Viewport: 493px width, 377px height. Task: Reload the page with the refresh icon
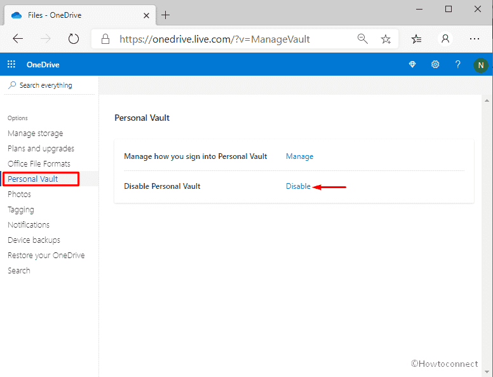click(x=74, y=39)
